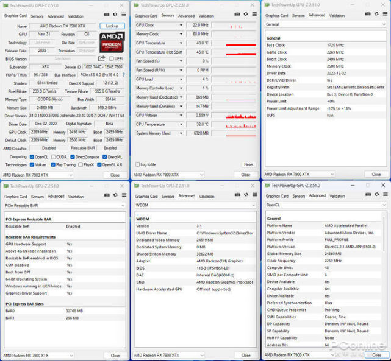Screen dimensions: 391x361
Task: Enable the Log to file checkbox
Action: point(137,164)
